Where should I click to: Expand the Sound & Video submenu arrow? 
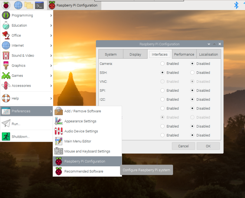click(x=51, y=55)
